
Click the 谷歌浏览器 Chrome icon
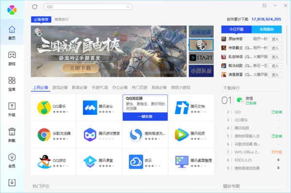44,135
